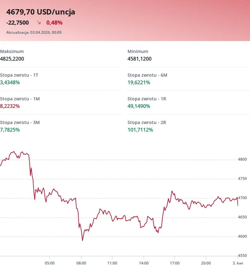Click the 1R return rate 49,1490%
250x273 pixels.
tap(139, 106)
